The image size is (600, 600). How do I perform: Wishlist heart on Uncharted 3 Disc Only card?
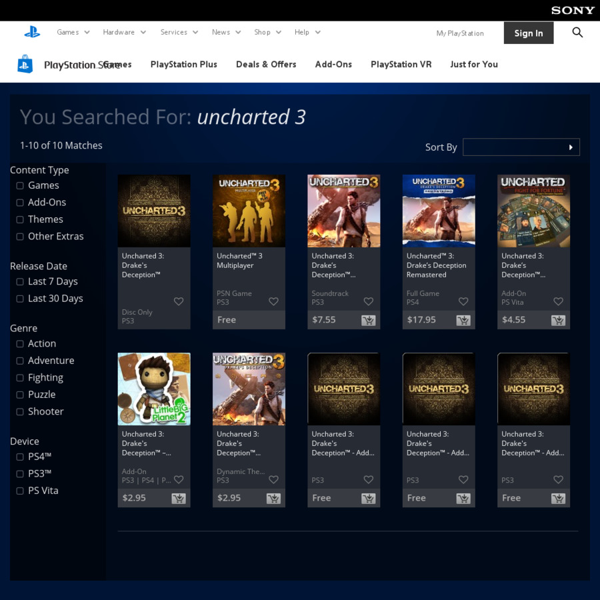point(178,301)
